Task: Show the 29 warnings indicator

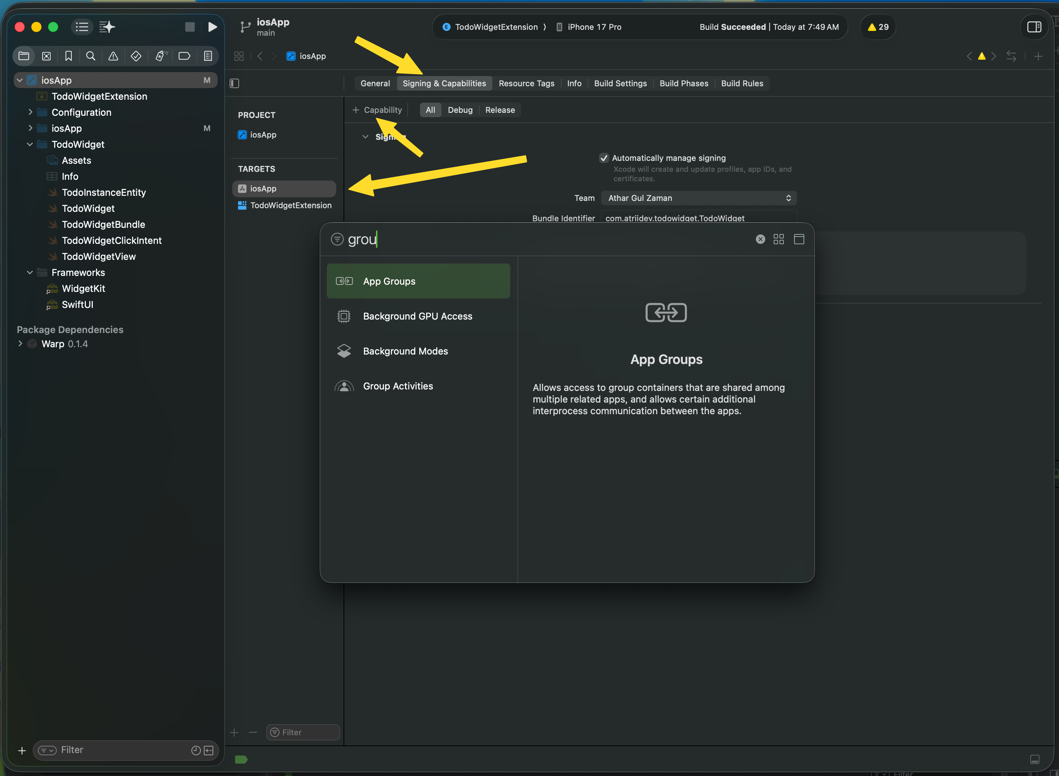Action: [x=878, y=27]
